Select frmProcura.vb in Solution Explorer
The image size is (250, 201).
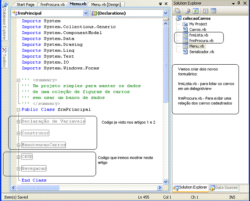point(201,41)
